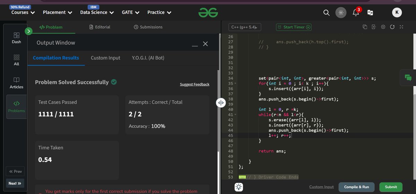Open editor settings gear
This screenshot has height=194, width=416.
coord(383,27)
